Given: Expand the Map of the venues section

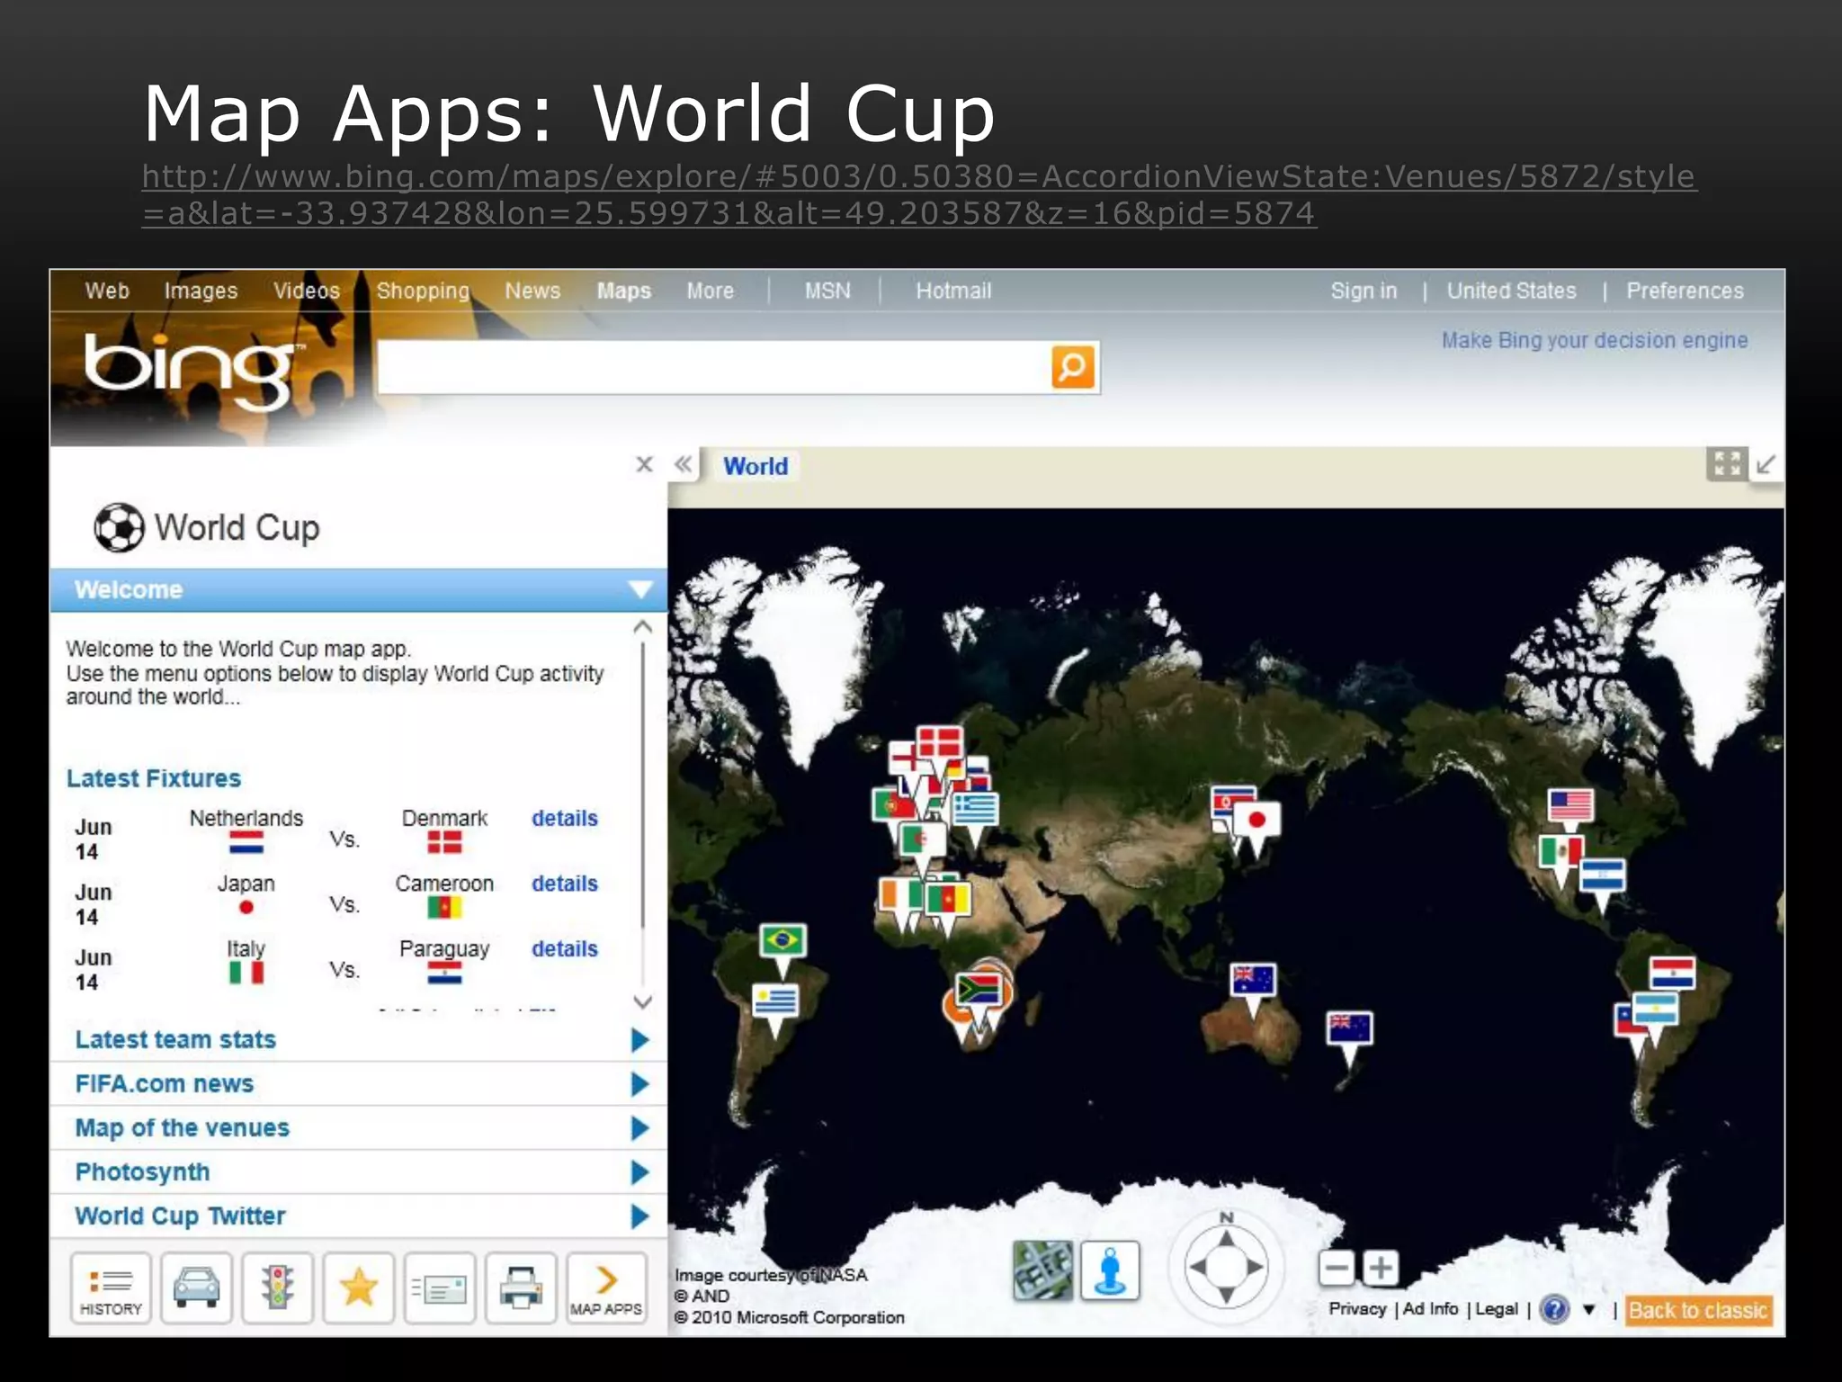Looking at the screenshot, I should [358, 1128].
